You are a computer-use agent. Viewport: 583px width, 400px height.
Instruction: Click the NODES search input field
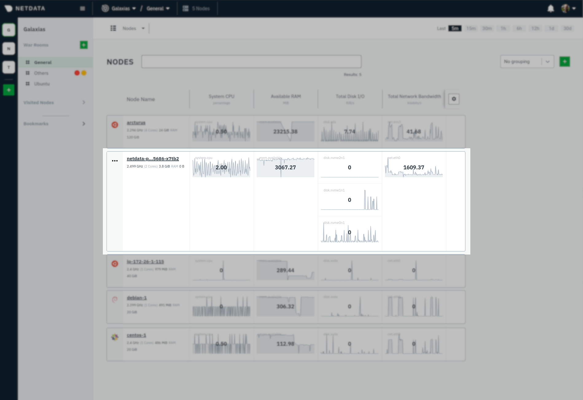[x=251, y=62]
